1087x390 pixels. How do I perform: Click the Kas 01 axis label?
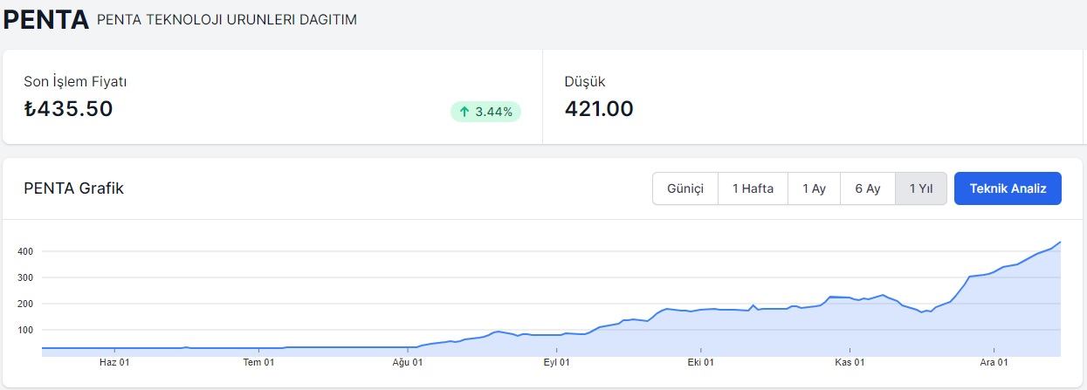pos(849,362)
